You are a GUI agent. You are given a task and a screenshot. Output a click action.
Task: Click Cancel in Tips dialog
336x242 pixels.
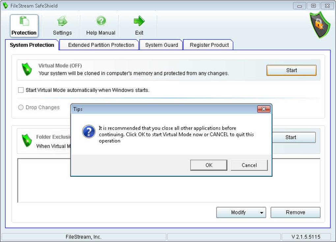coord(249,165)
